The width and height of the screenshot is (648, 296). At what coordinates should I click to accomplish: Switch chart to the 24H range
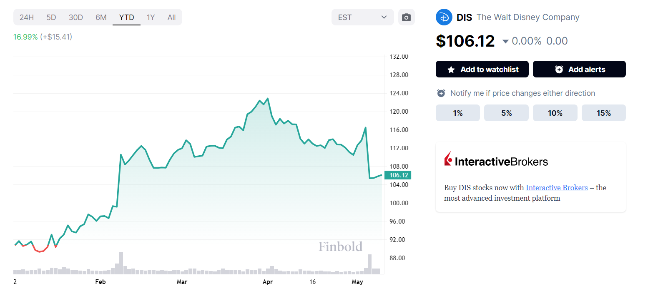[27, 17]
